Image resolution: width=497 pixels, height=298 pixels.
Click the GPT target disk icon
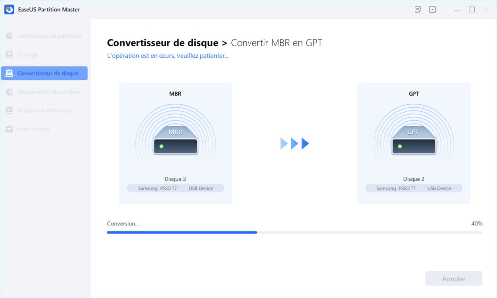(x=414, y=141)
